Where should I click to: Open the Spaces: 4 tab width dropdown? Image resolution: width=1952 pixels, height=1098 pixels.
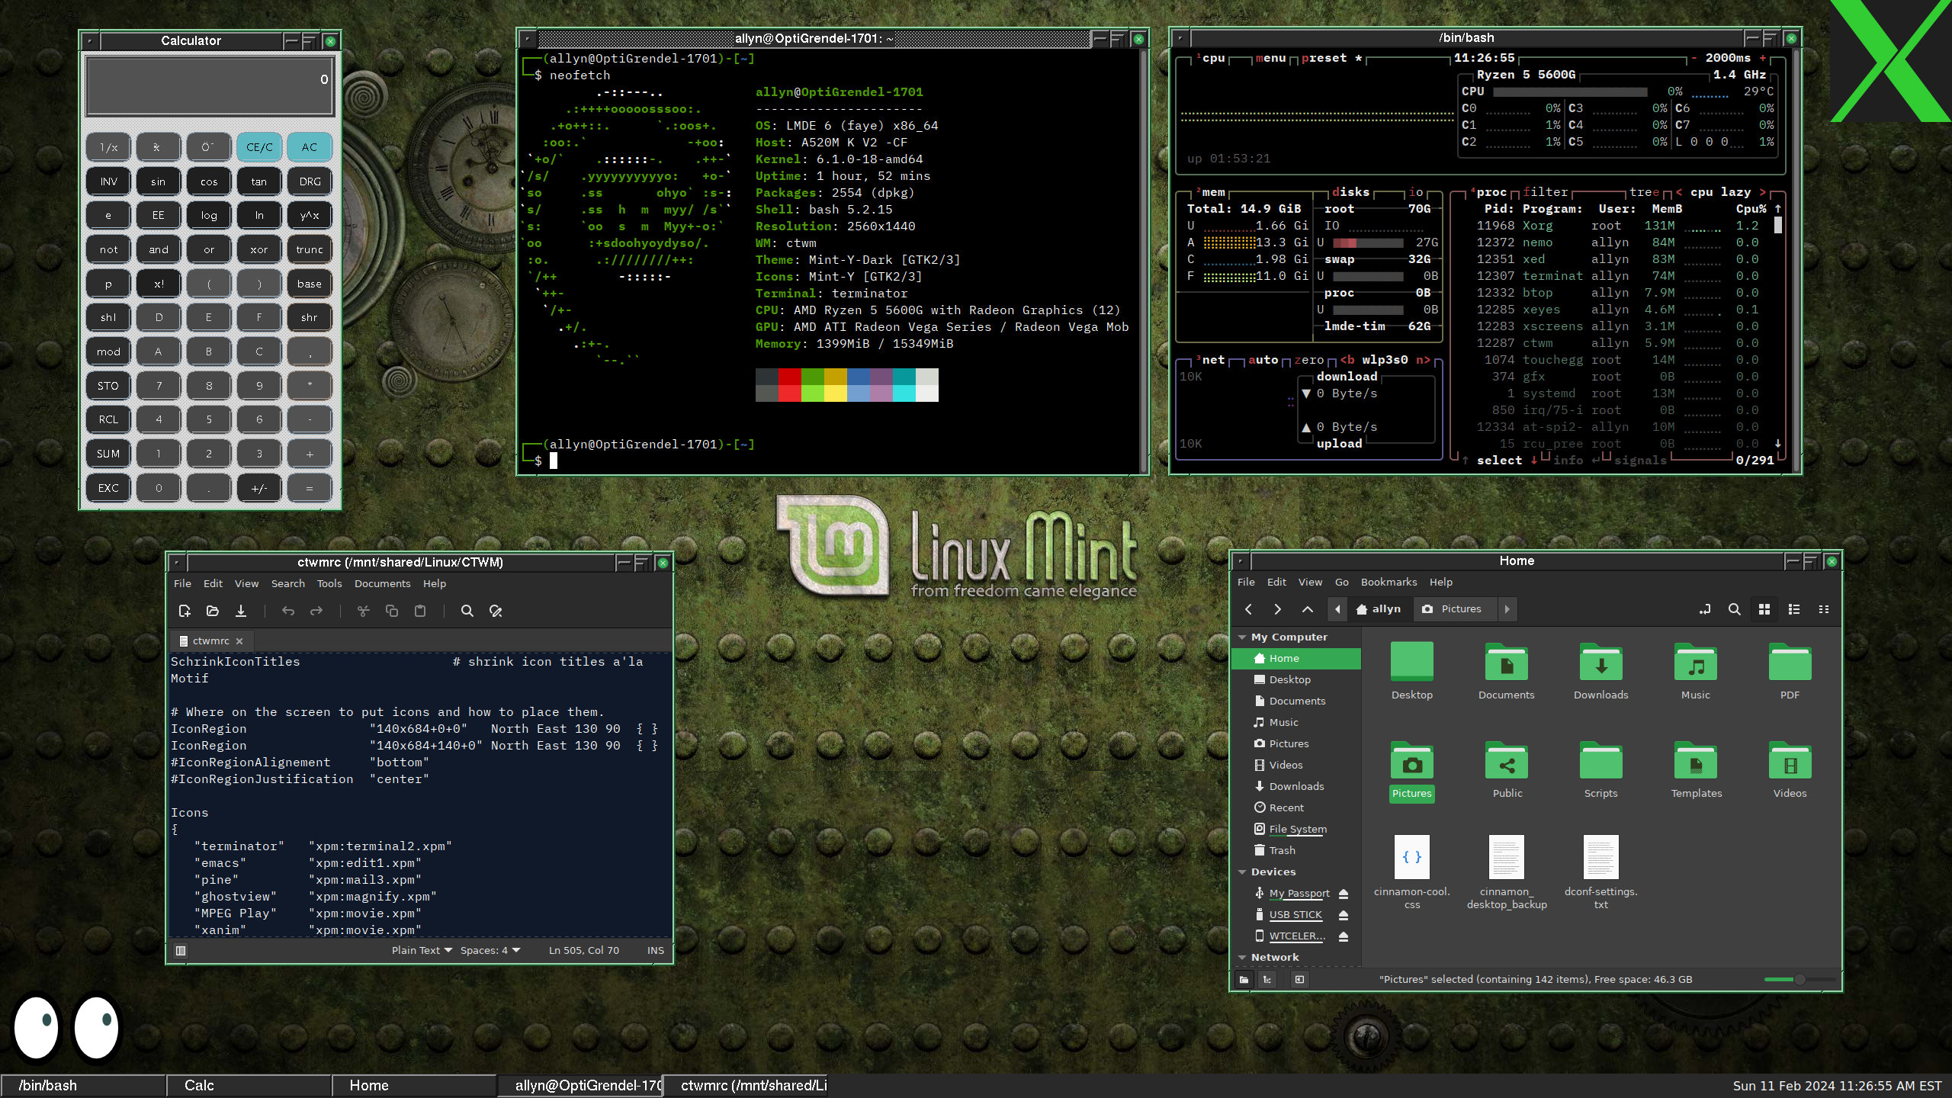point(490,950)
